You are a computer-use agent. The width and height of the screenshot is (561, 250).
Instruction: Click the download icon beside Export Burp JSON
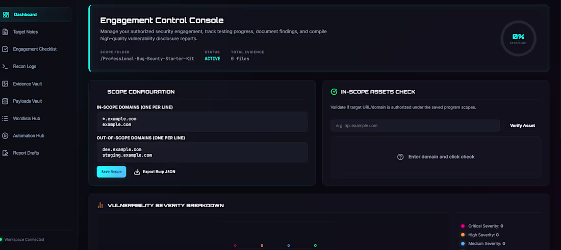click(x=137, y=172)
